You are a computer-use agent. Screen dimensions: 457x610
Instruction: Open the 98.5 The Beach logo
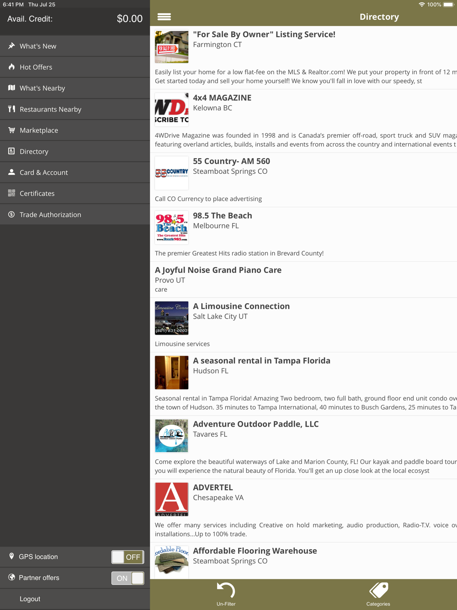tap(171, 228)
